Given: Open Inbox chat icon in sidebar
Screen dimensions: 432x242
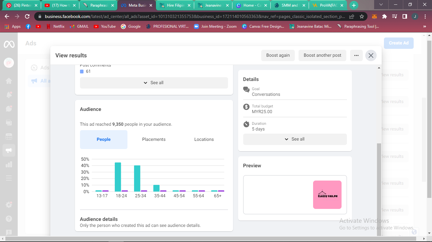Looking at the screenshot, I should coord(9,109).
